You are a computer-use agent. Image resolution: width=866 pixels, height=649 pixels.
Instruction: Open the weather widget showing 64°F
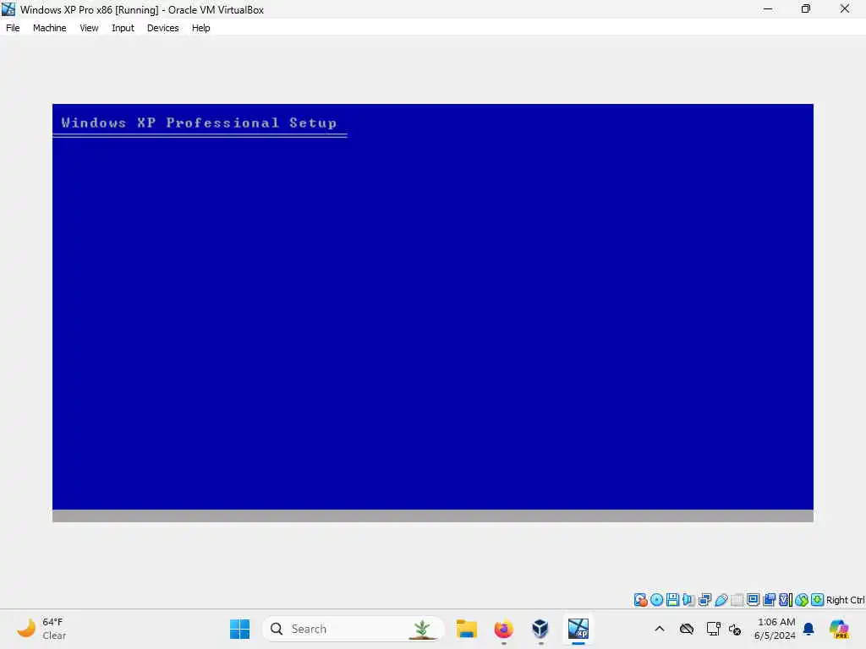[x=41, y=629]
